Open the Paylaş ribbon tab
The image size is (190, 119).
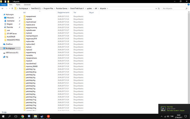tap(18, 5)
